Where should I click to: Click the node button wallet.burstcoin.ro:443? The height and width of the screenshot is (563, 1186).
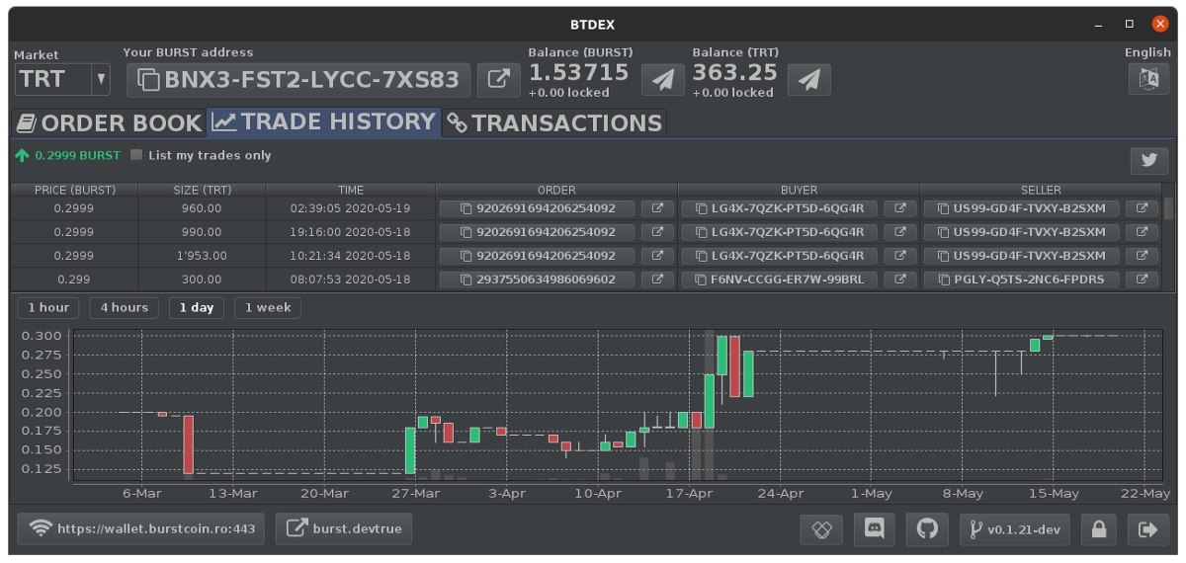click(x=142, y=528)
